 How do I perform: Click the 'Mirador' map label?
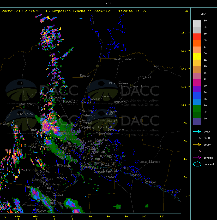click(x=110, y=177)
